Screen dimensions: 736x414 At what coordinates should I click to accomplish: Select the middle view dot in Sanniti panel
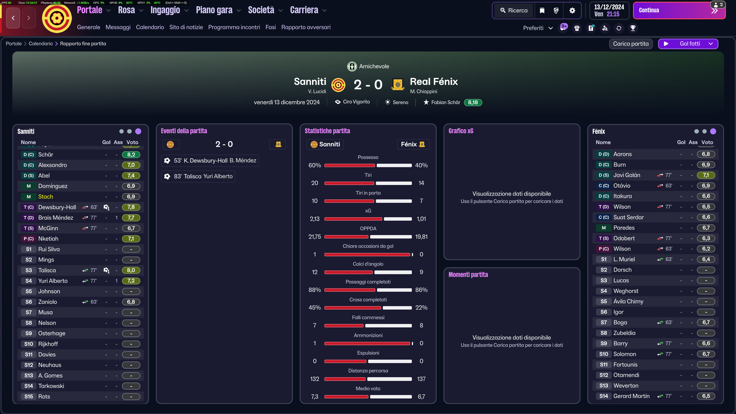point(129,131)
